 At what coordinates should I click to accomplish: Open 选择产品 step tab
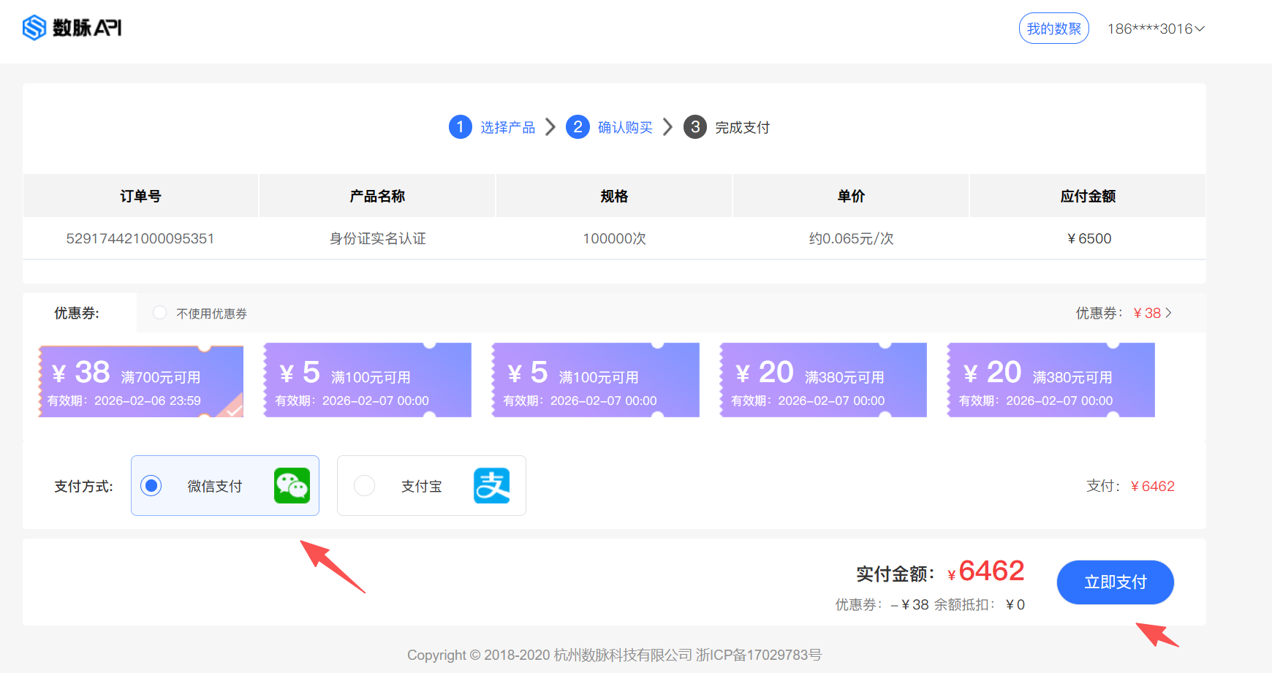pos(507,128)
